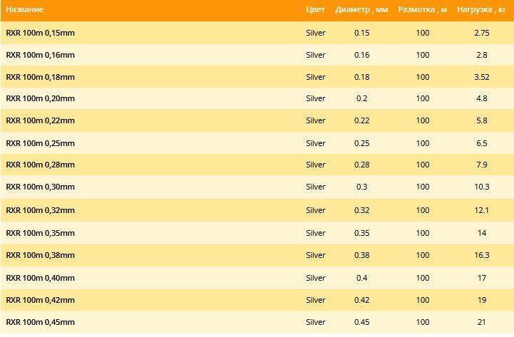The image size is (514, 337).
Task: Click the 100 value in the 0,42mm row
Action: tap(423, 301)
